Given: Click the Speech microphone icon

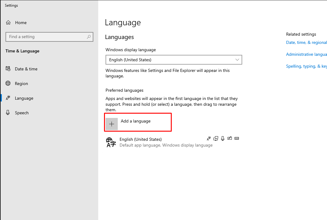Looking at the screenshot, I should coord(8,113).
